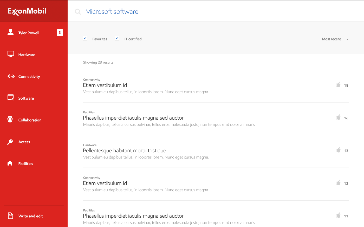
Task: Open Tyler Powell profile icon
Action: click(10, 32)
